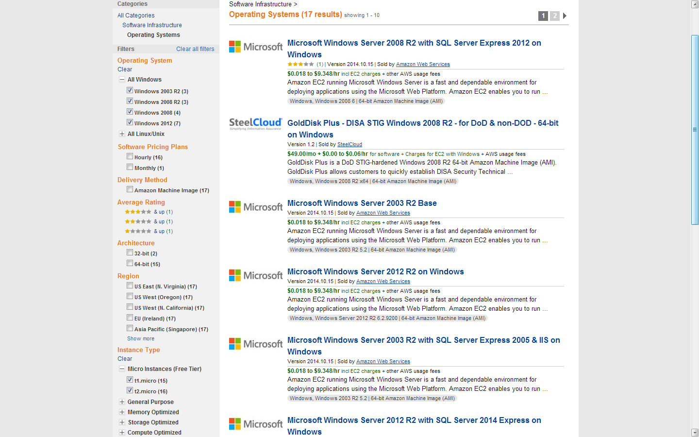Uncheck t2.micro instance type
Viewport: 699px width, 437px height.
[130, 390]
